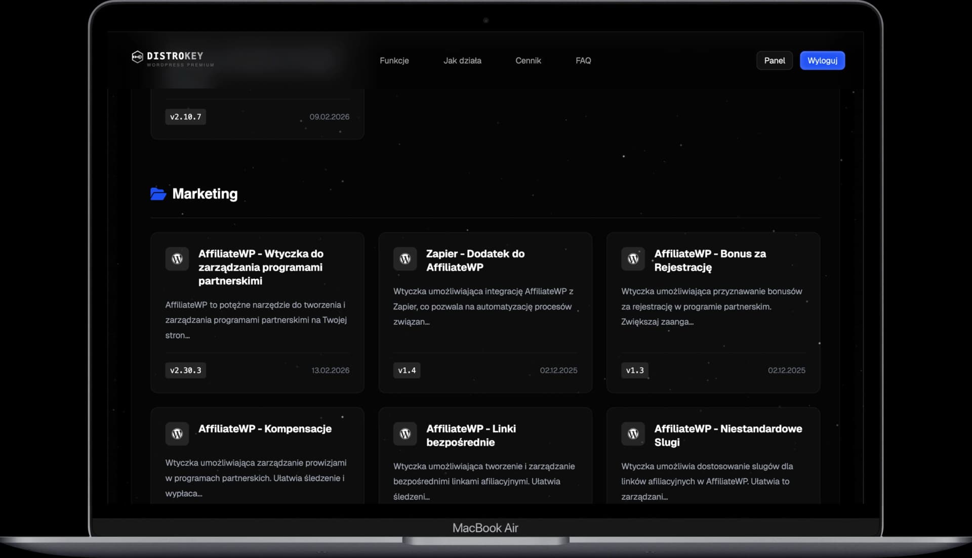
Task: Click the Wyloguj button
Action: [x=822, y=60]
